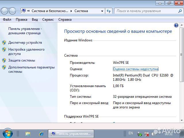This screenshot has width=184, height=138.
Task: Click the Refresh button next to address bar
Action: tap(109, 11)
